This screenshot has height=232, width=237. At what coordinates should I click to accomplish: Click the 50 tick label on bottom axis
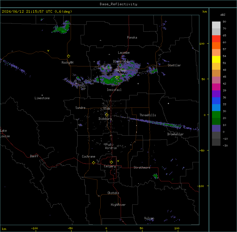pyautogui.click(x=141, y=228)
